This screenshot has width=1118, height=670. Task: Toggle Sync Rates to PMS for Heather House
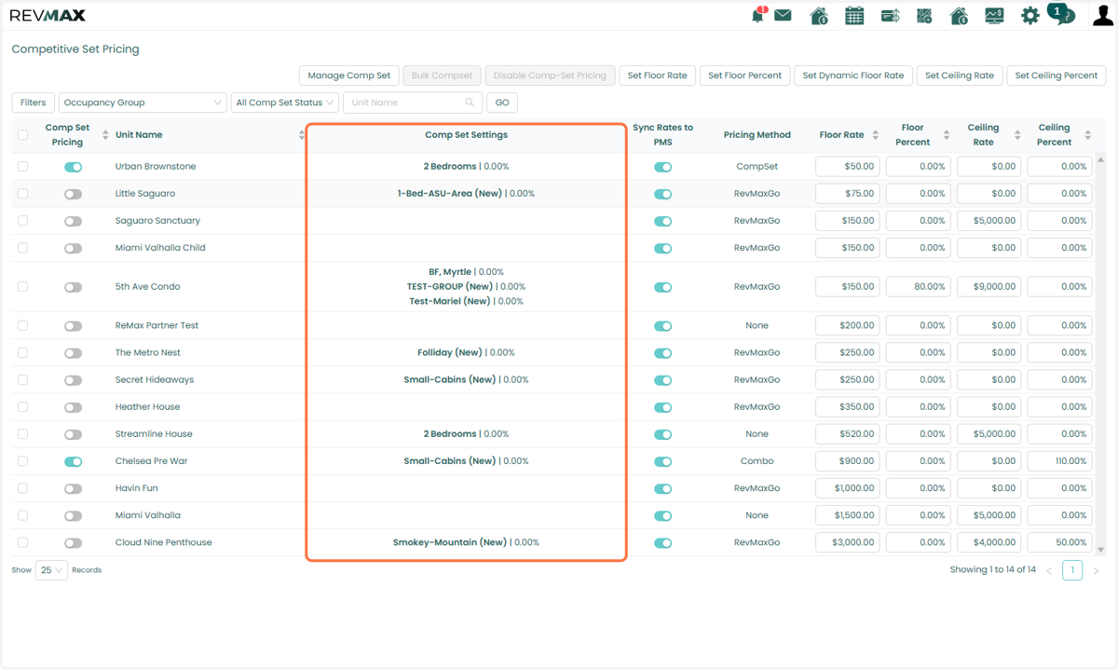[662, 407]
